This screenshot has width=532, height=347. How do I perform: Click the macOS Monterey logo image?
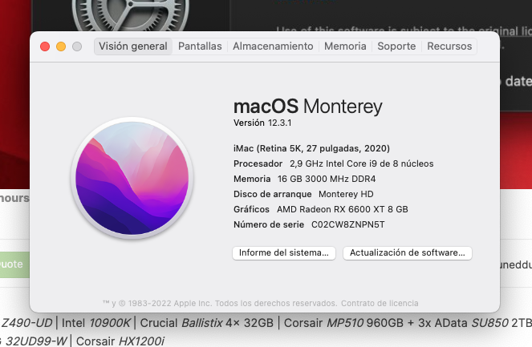[132, 178]
